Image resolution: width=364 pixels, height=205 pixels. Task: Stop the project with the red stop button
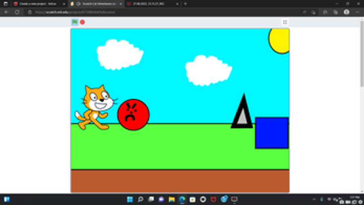[82, 22]
